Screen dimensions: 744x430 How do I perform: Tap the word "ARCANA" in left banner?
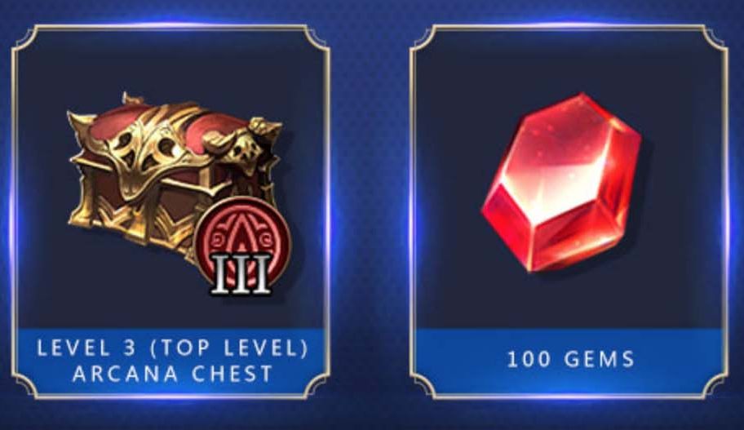126,374
